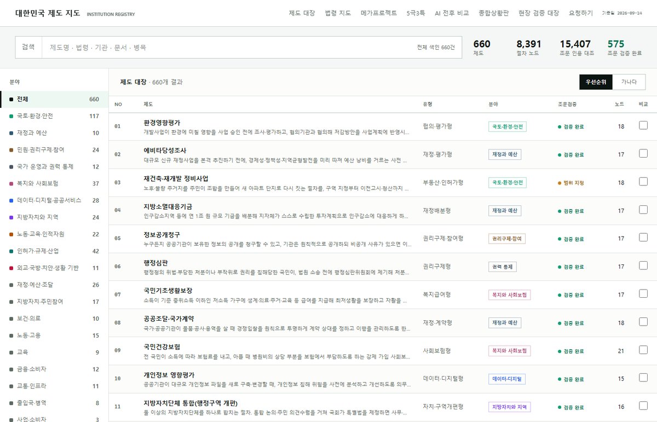Open 현장 검증 대장 from the top navigation

pos(538,13)
